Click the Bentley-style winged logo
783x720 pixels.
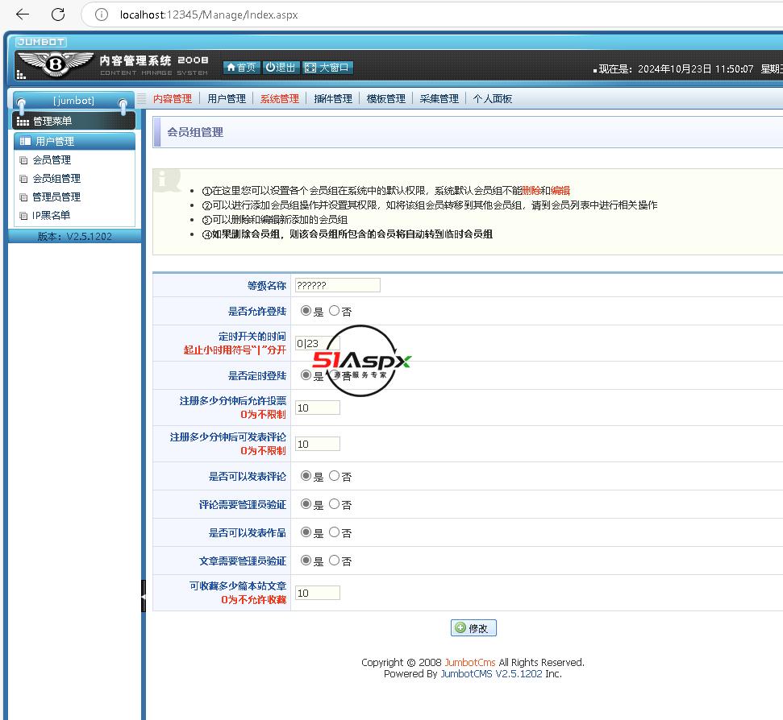click(55, 64)
